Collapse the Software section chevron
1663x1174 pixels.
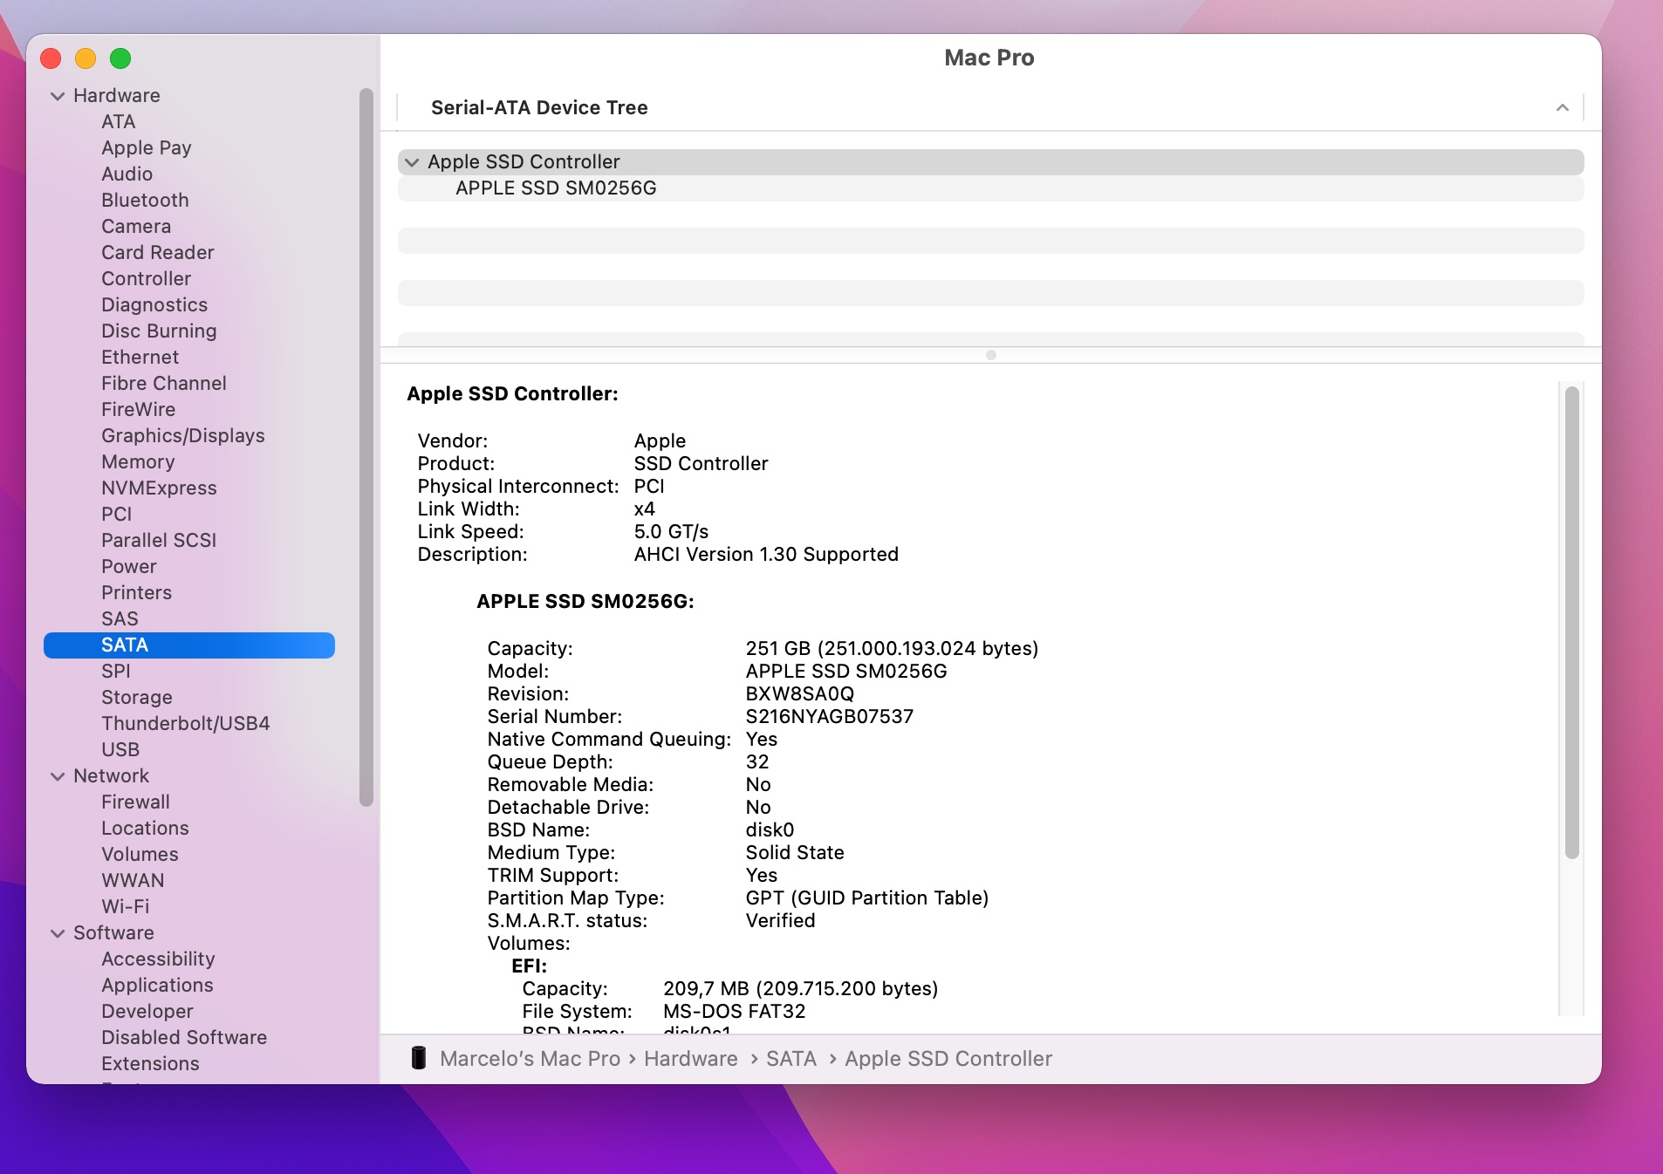point(58,933)
